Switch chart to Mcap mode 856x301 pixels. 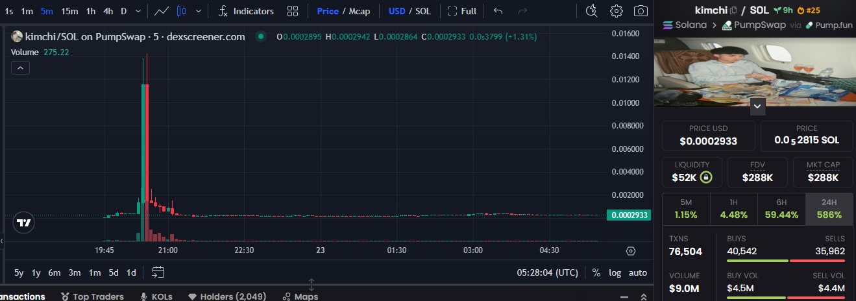tap(360, 11)
